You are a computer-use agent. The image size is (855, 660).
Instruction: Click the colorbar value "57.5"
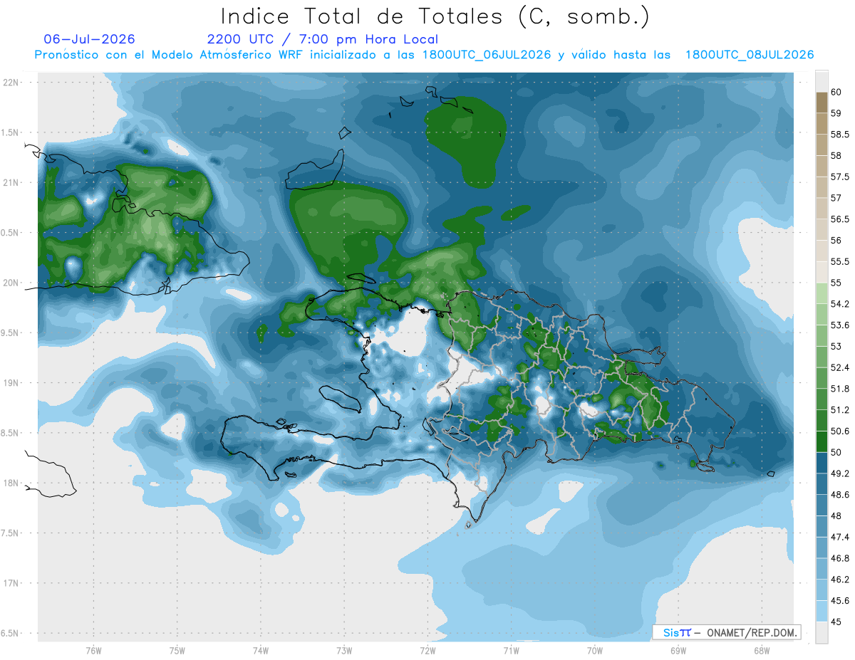pos(841,177)
